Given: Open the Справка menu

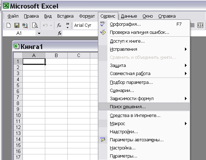Looking at the screenshot, I should [x=167, y=16].
